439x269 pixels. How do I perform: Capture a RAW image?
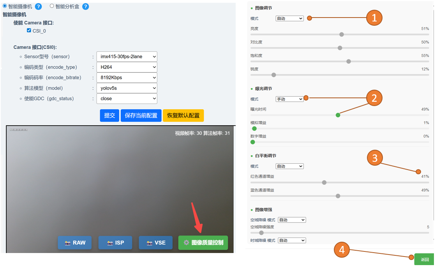75,242
